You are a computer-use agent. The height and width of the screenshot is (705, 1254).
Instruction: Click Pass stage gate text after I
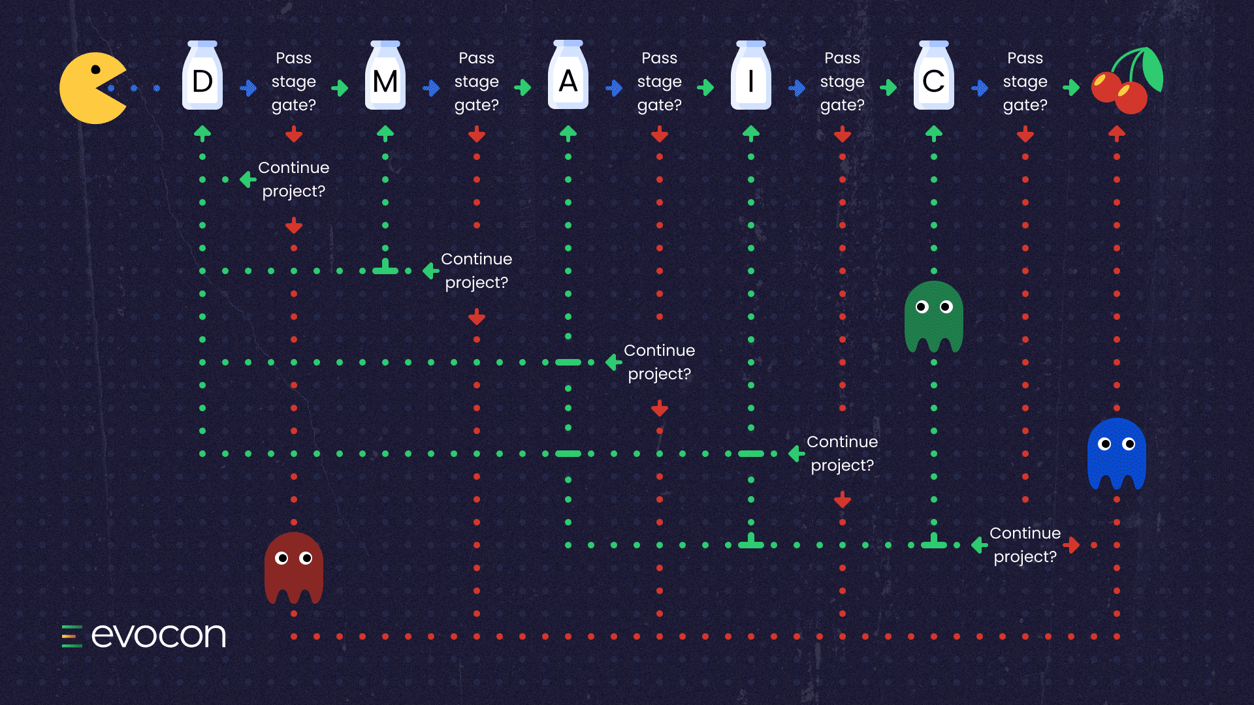coord(843,82)
